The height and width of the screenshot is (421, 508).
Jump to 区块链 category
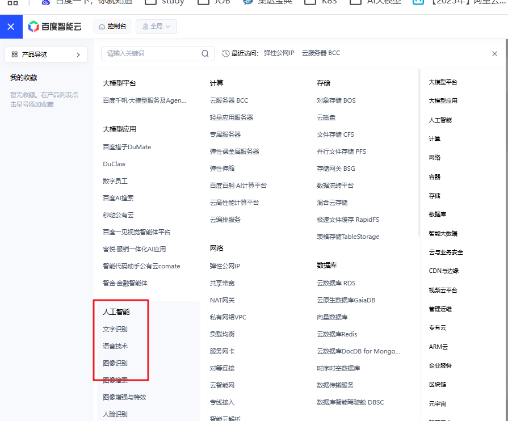pos(438,385)
